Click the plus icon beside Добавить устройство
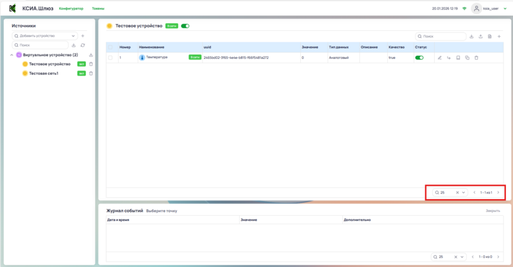 pos(83,36)
